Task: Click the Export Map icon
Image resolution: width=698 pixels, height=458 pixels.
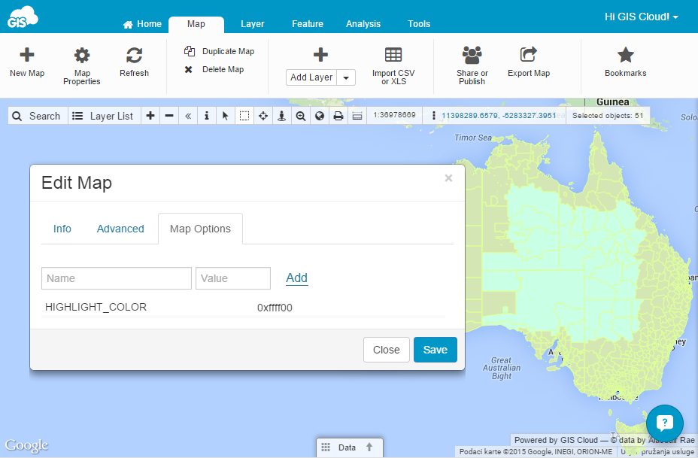Action: tap(528, 55)
